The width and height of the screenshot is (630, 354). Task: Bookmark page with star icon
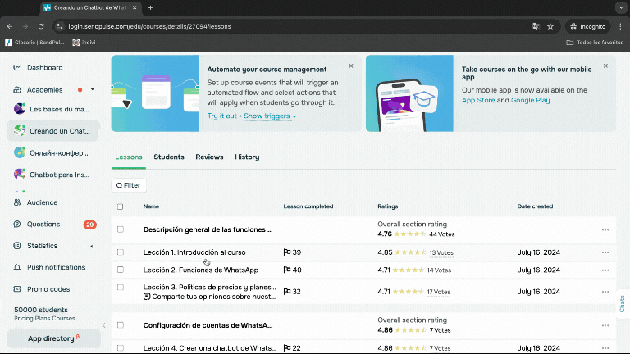(x=550, y=26)
